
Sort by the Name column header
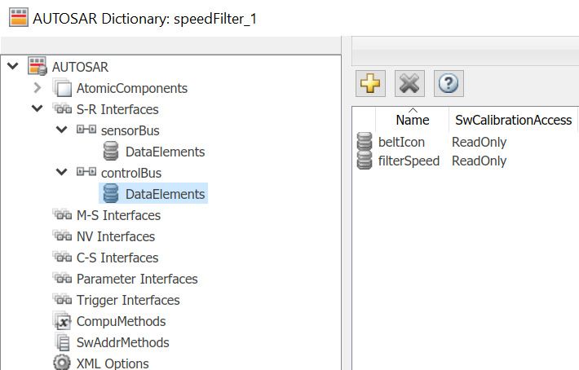(x=412, y=120)
